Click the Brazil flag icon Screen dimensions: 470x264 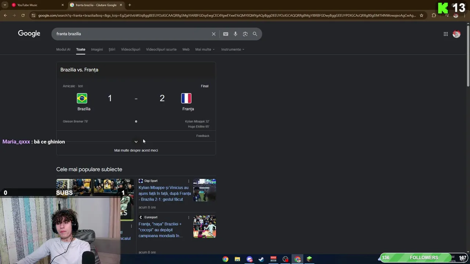pyautogui.click(x=82, y=98)
